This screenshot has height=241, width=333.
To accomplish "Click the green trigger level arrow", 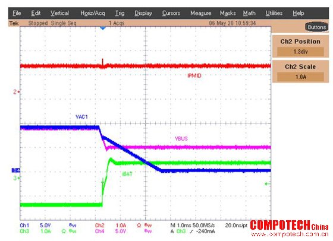I will pos(268,184).
